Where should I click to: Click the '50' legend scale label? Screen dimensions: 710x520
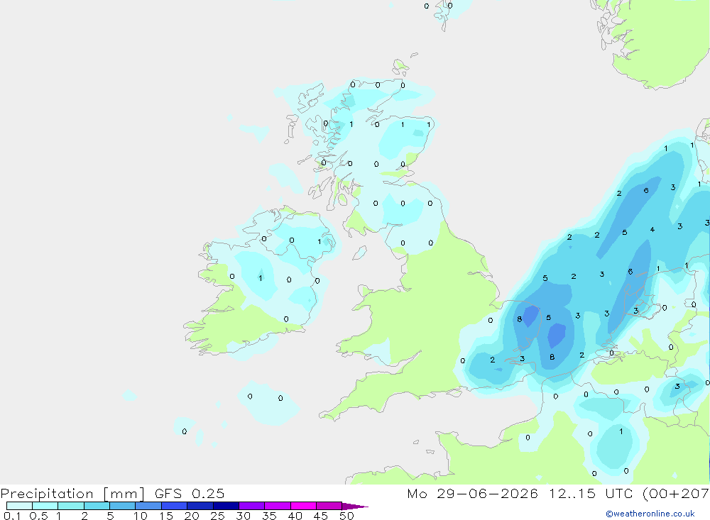346,516
